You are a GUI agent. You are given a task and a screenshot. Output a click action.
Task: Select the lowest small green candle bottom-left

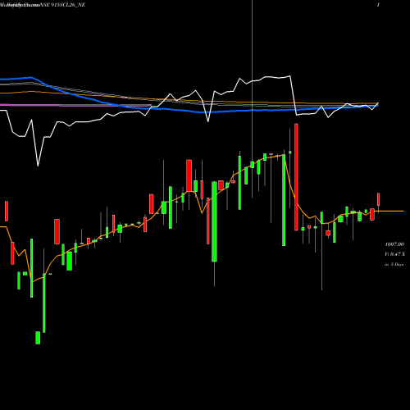(x=38, y=338)
